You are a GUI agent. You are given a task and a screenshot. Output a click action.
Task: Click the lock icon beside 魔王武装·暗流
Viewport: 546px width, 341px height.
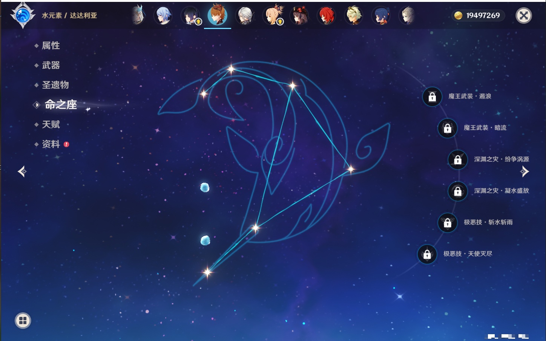(x=448, y=128)
